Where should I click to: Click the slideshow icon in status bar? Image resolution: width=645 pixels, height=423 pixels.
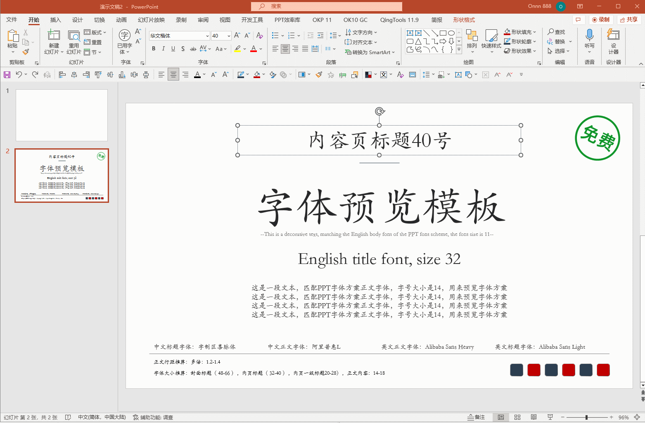click(550, 417)
